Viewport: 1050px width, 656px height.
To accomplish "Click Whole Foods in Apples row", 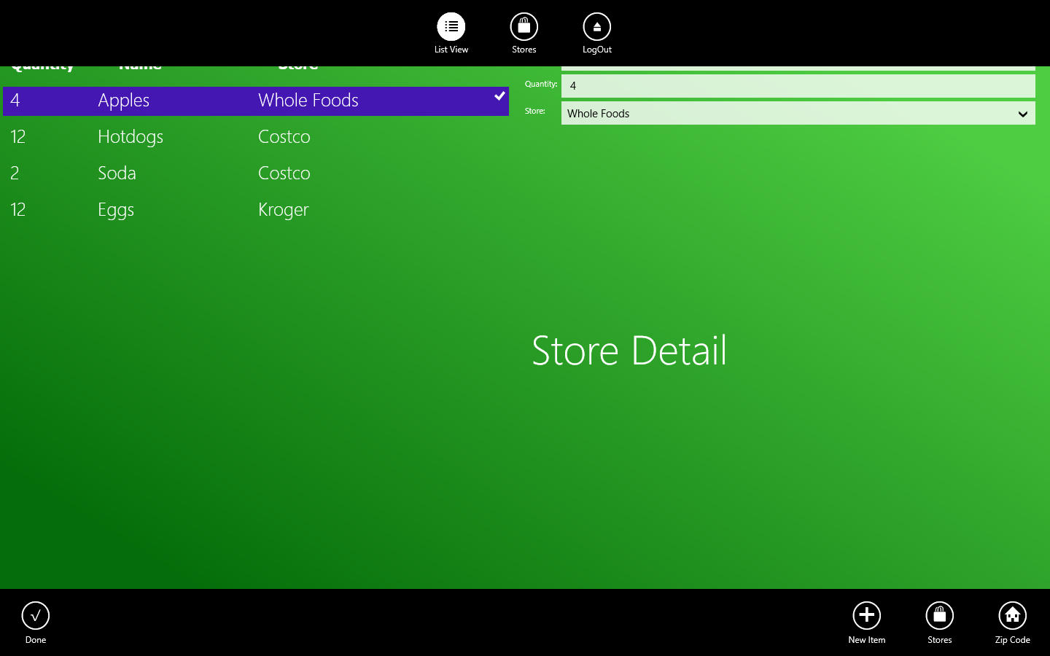I will point(308,100).
